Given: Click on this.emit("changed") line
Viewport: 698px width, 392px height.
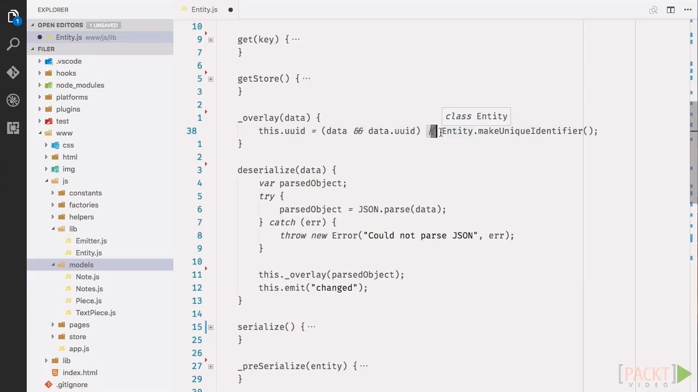Looking at the screenshot, I should point(313,287).
